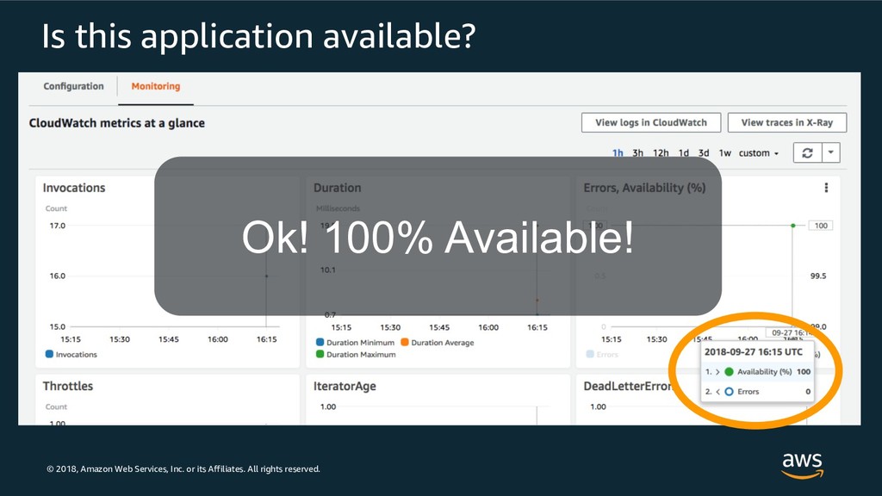The width and height of the screenshot is (882, 496).
Task: Click 'CloudWatch metrics at a glance' heading
Action: tap(117, 123)
